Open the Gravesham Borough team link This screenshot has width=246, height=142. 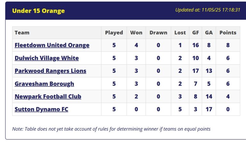(x=44, y=84)
